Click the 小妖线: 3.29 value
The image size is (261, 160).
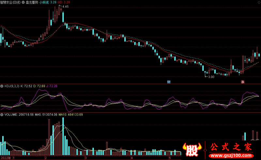48,2
